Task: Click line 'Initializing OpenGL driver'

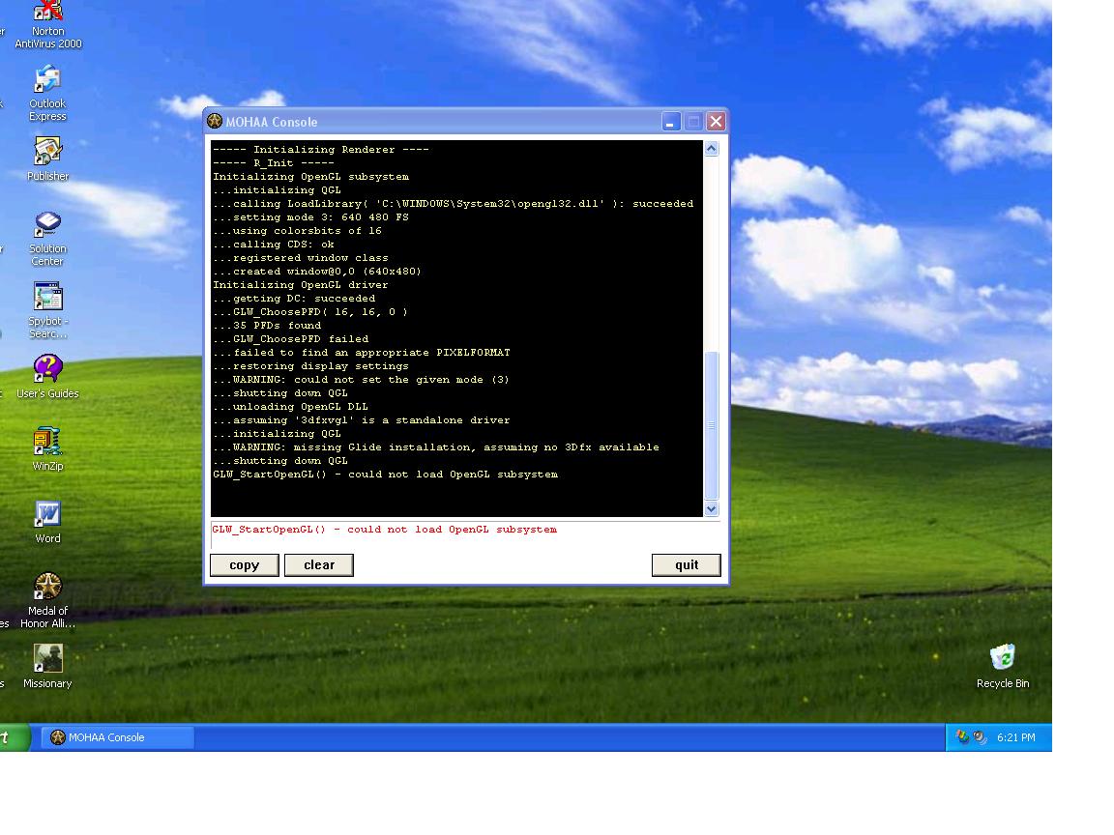Action: (x=301, y=285)
